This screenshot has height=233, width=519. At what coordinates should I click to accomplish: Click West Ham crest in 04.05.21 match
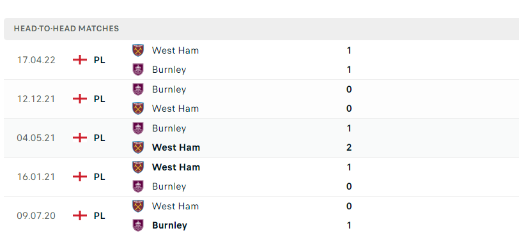[138, 147]
